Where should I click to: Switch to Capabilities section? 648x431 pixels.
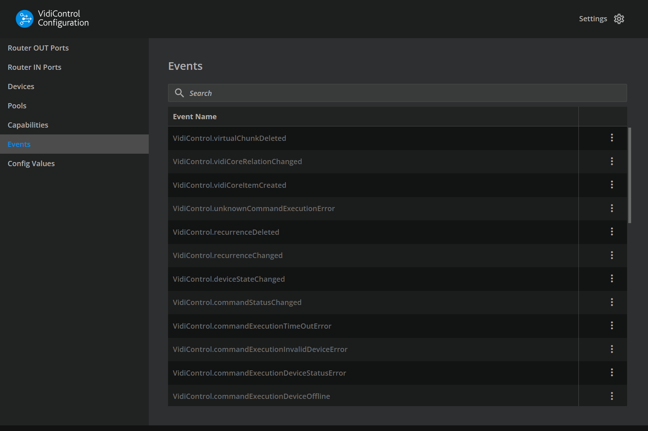[x=28, y=125]
